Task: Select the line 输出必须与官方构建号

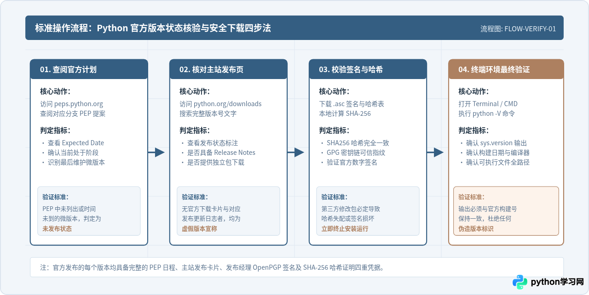Action: pyautogui.click(x=488, y=209)
